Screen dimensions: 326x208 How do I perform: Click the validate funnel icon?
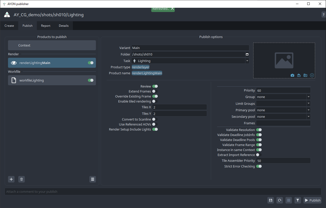point(297,200)
